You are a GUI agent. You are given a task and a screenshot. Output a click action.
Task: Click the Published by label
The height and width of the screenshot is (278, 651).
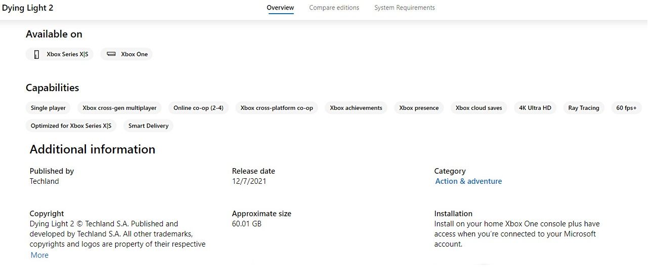[52, 171]
